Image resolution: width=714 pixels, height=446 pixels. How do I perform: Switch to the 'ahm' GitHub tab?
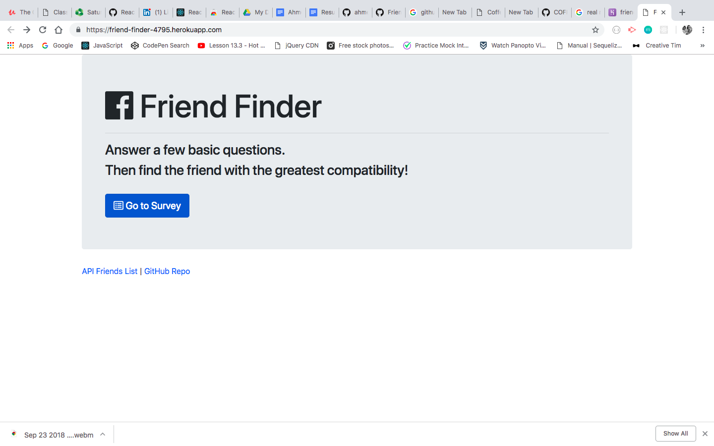355,12
